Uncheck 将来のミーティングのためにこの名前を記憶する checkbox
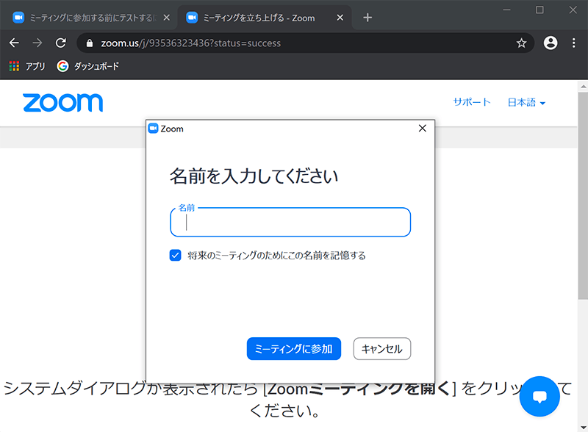Viewport: 588px width, 432px height. (176, 256)
